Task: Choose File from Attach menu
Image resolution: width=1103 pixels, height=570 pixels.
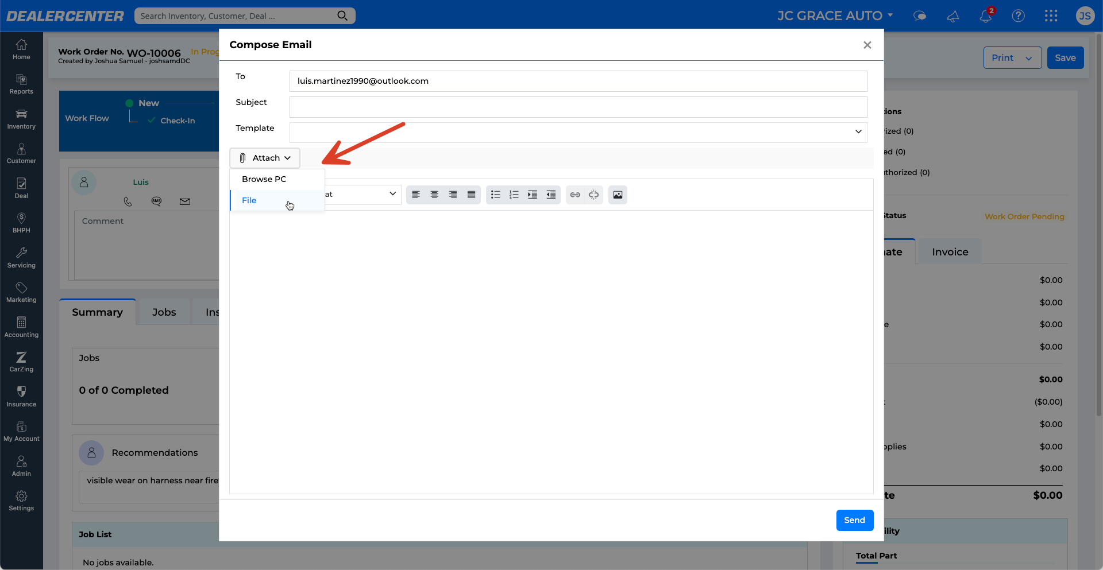Action: [277, 200]
